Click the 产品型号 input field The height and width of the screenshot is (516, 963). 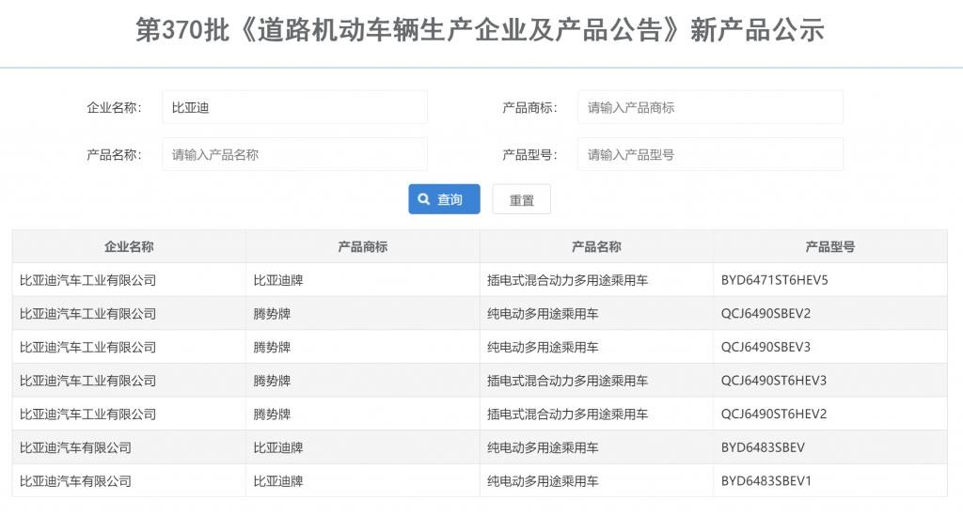(710, 154)
